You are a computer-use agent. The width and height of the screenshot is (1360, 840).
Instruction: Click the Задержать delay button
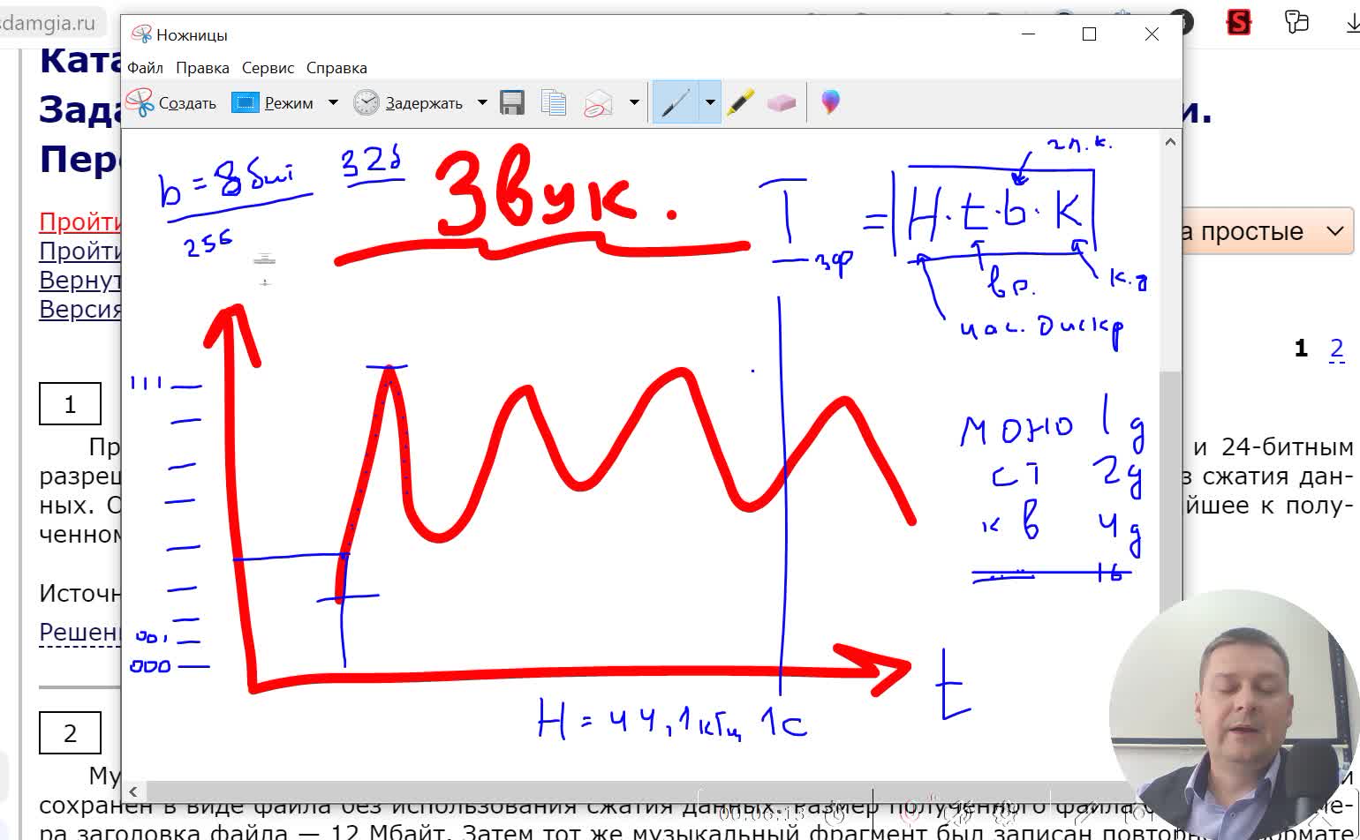pyautogui.click(x=409, y=103)
